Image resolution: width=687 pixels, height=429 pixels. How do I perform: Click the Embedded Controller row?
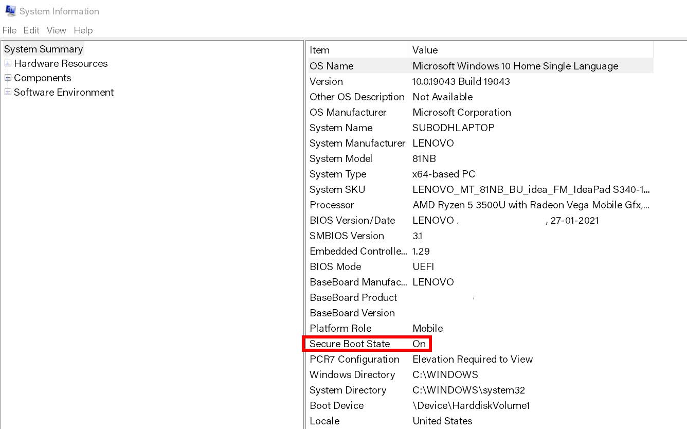(x=480, y=251)
